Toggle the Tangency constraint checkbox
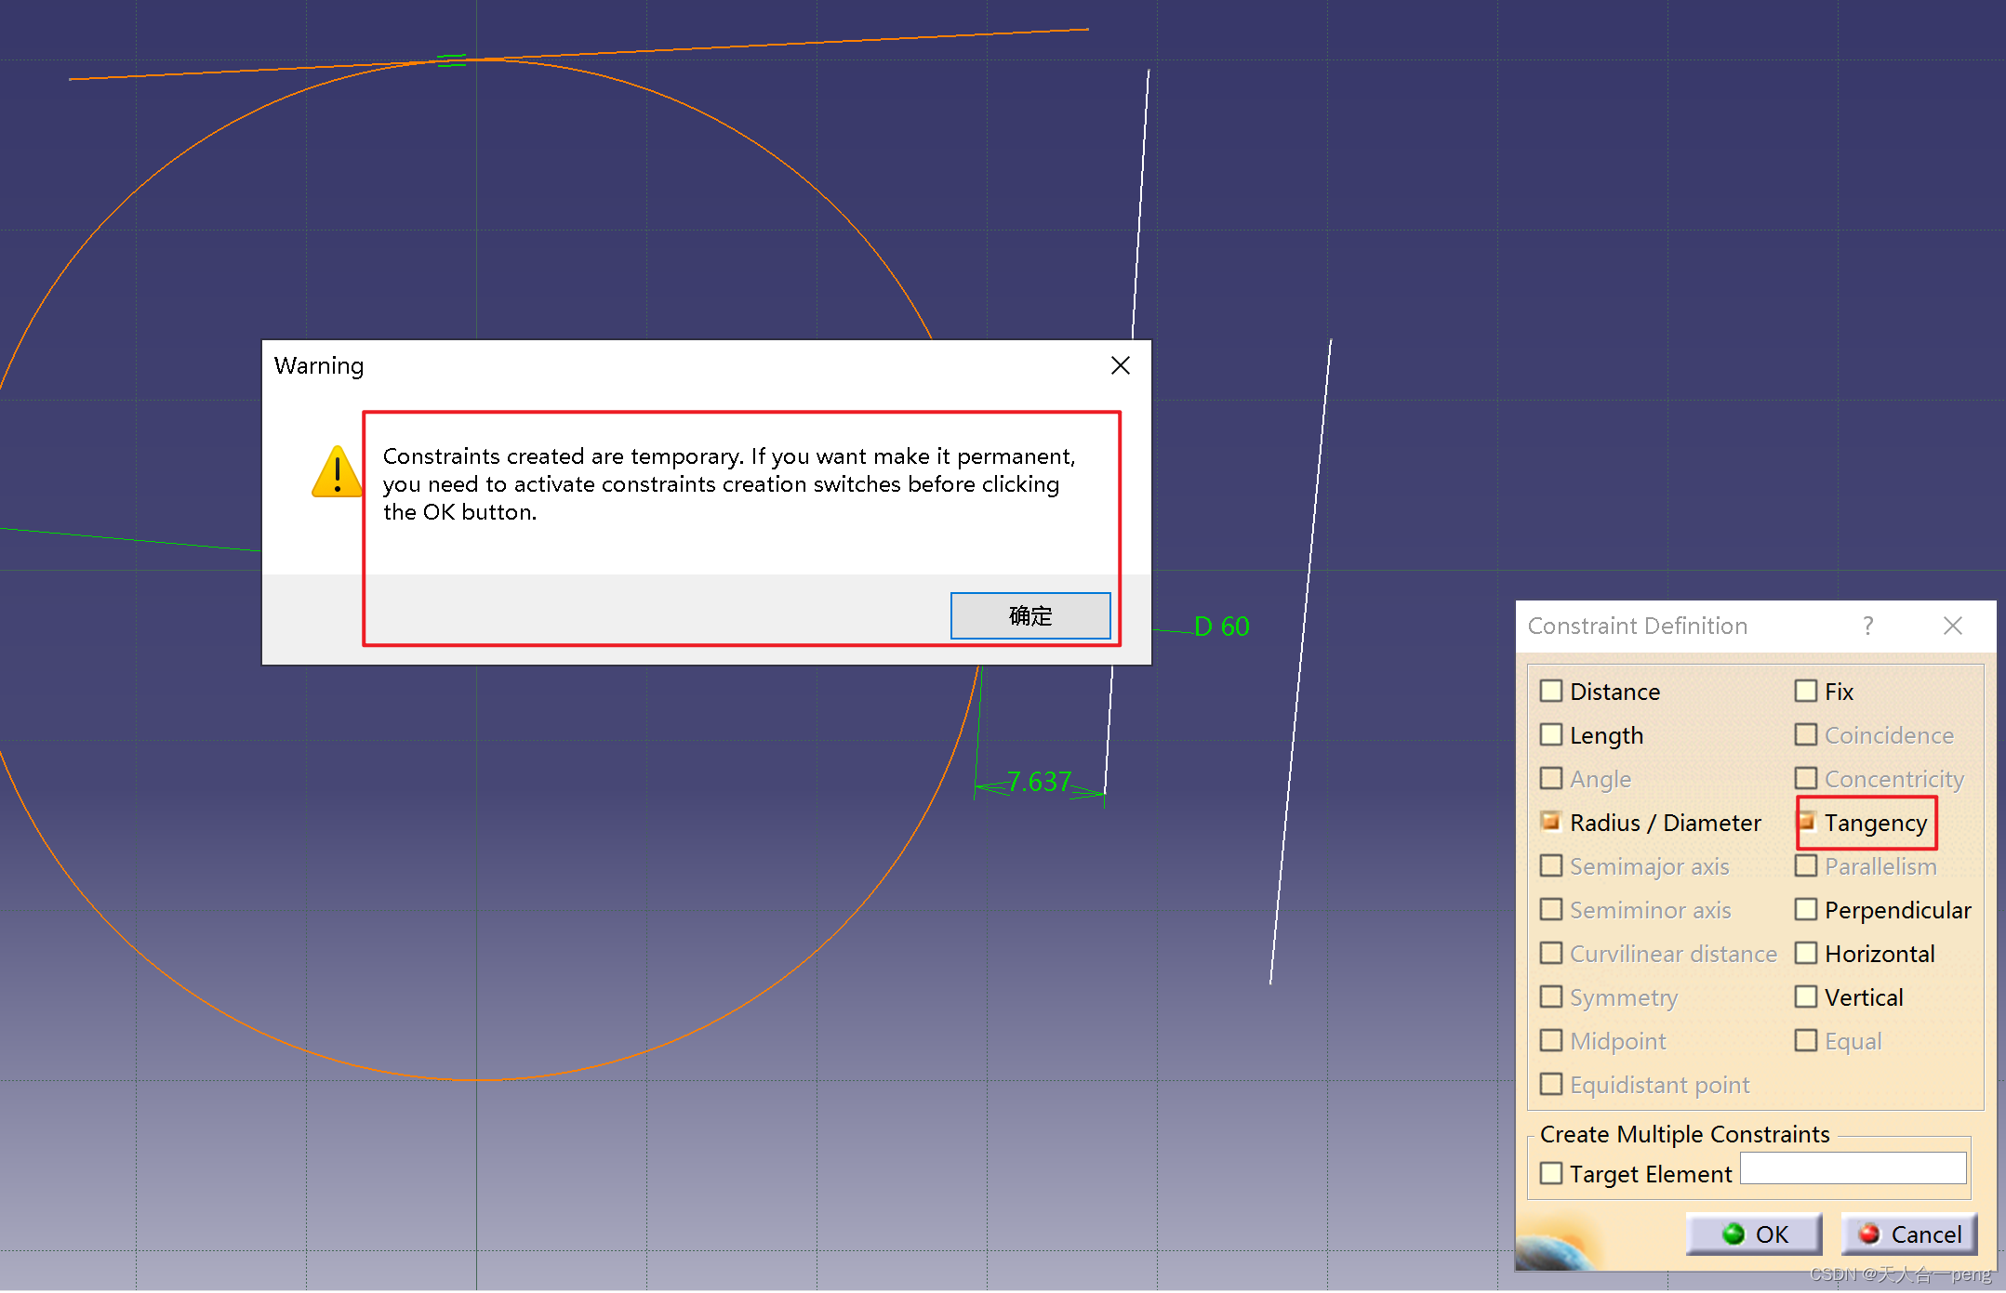 coord(1806,822)
